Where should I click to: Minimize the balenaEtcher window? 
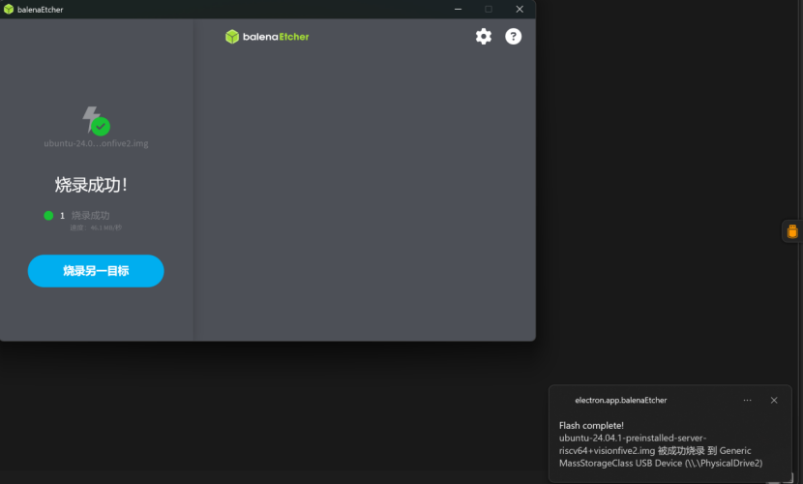[x=458, y=9]
